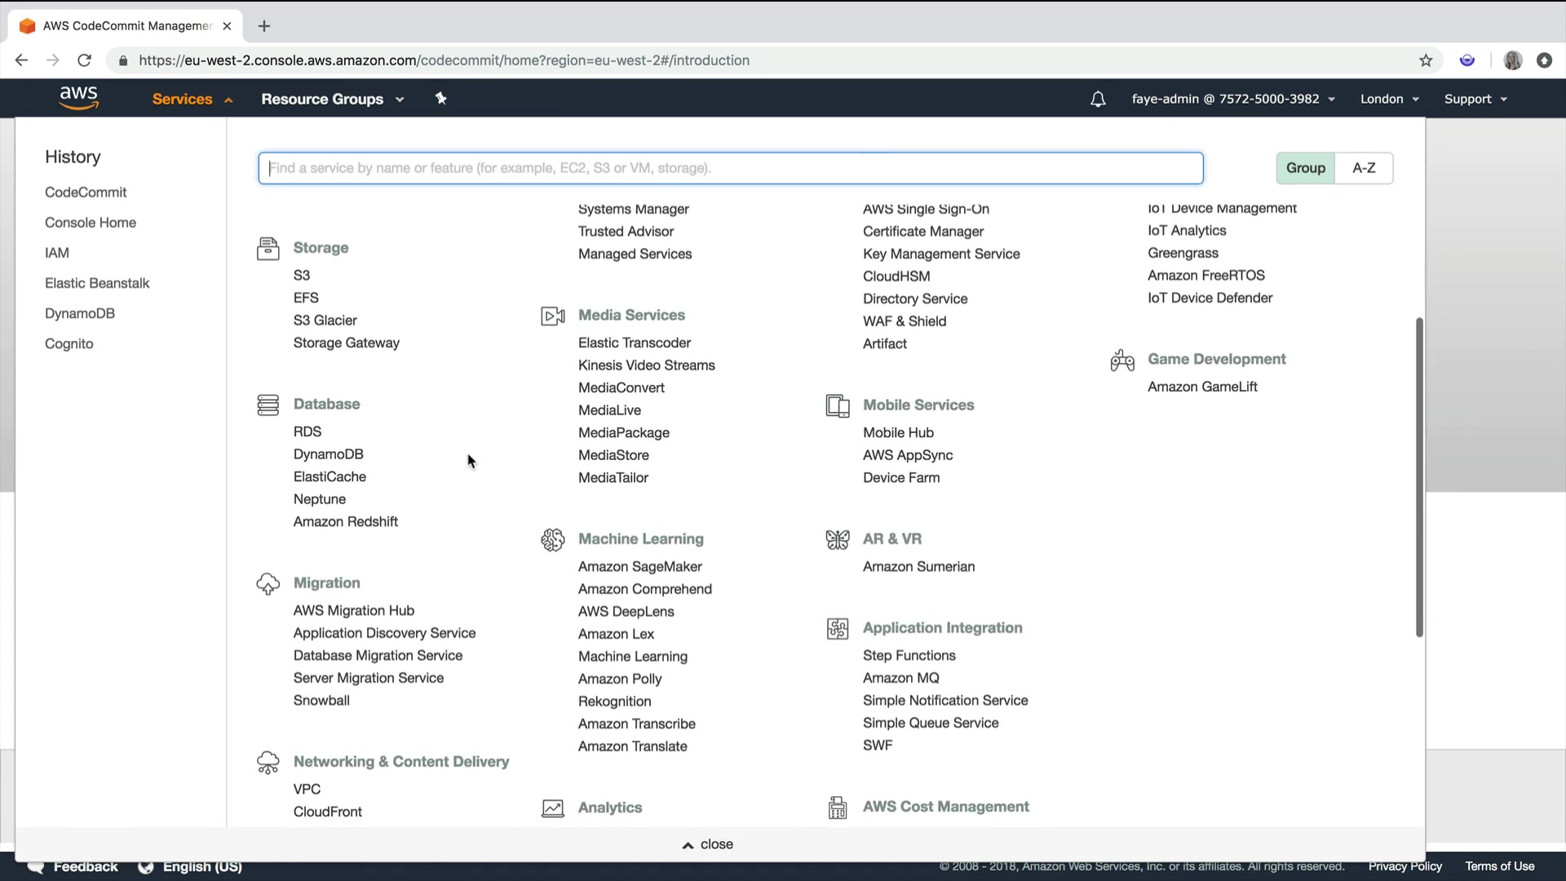This screenshot has width=1566, height=881.
Task: Open the London region dropdown
Action: coord(1389,100)
